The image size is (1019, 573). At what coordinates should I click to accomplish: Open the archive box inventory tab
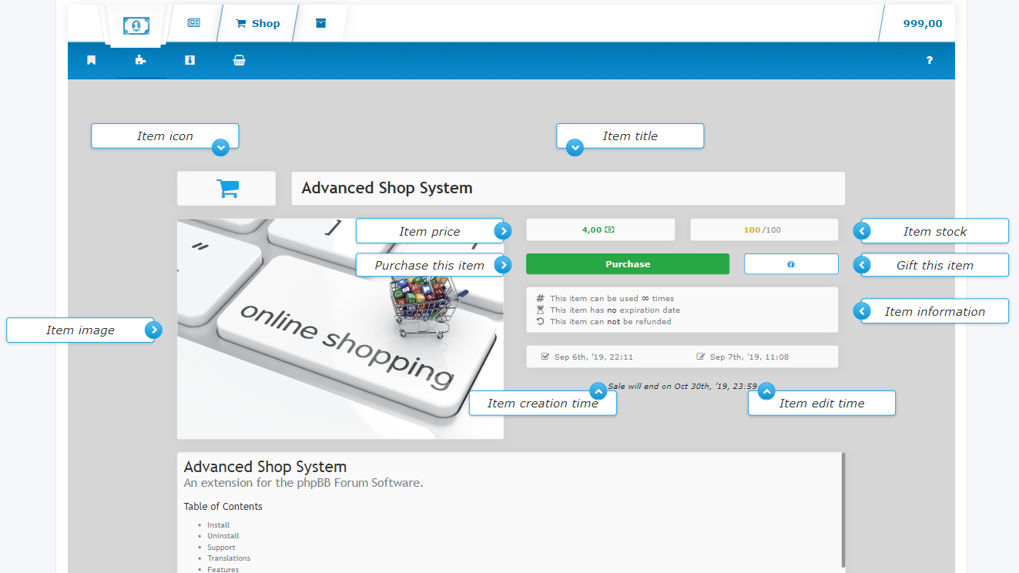click(320, 23)
